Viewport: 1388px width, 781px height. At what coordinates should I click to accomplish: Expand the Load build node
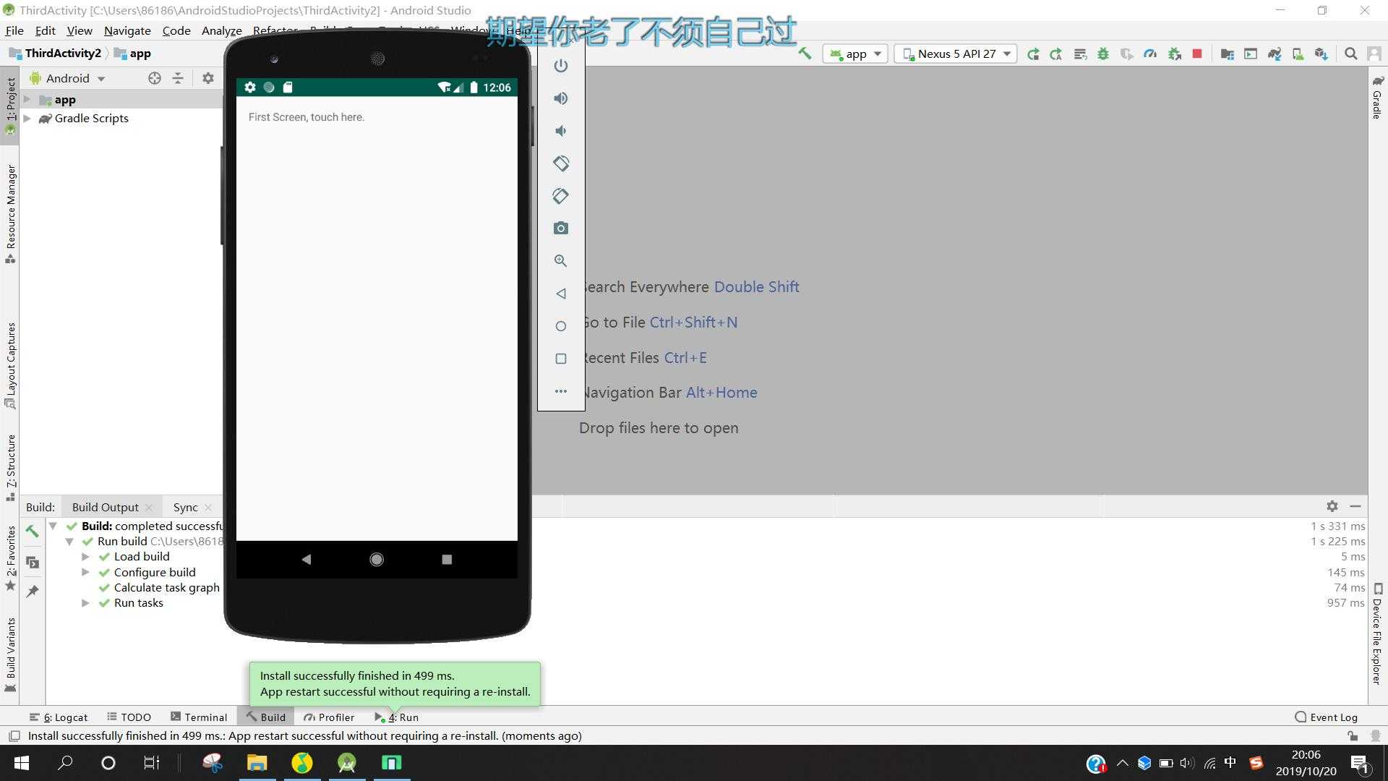pos(85,557)
